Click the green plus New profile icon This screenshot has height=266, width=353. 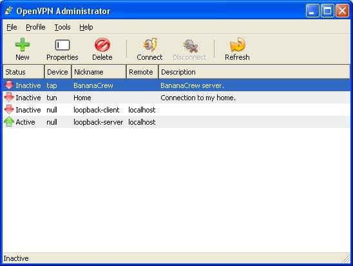coord(23,45)
